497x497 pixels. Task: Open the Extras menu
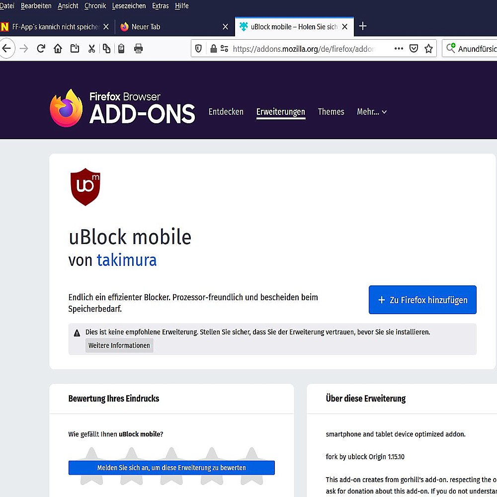click(x=161, y=5)
